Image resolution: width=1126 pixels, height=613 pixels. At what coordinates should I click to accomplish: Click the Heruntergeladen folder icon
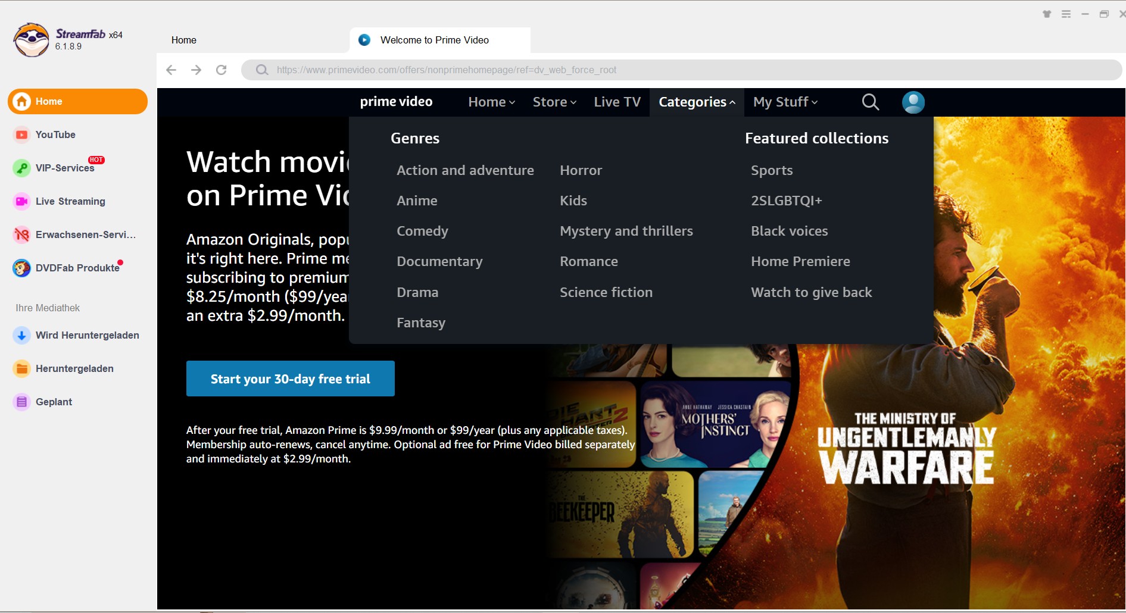(21, 368)
